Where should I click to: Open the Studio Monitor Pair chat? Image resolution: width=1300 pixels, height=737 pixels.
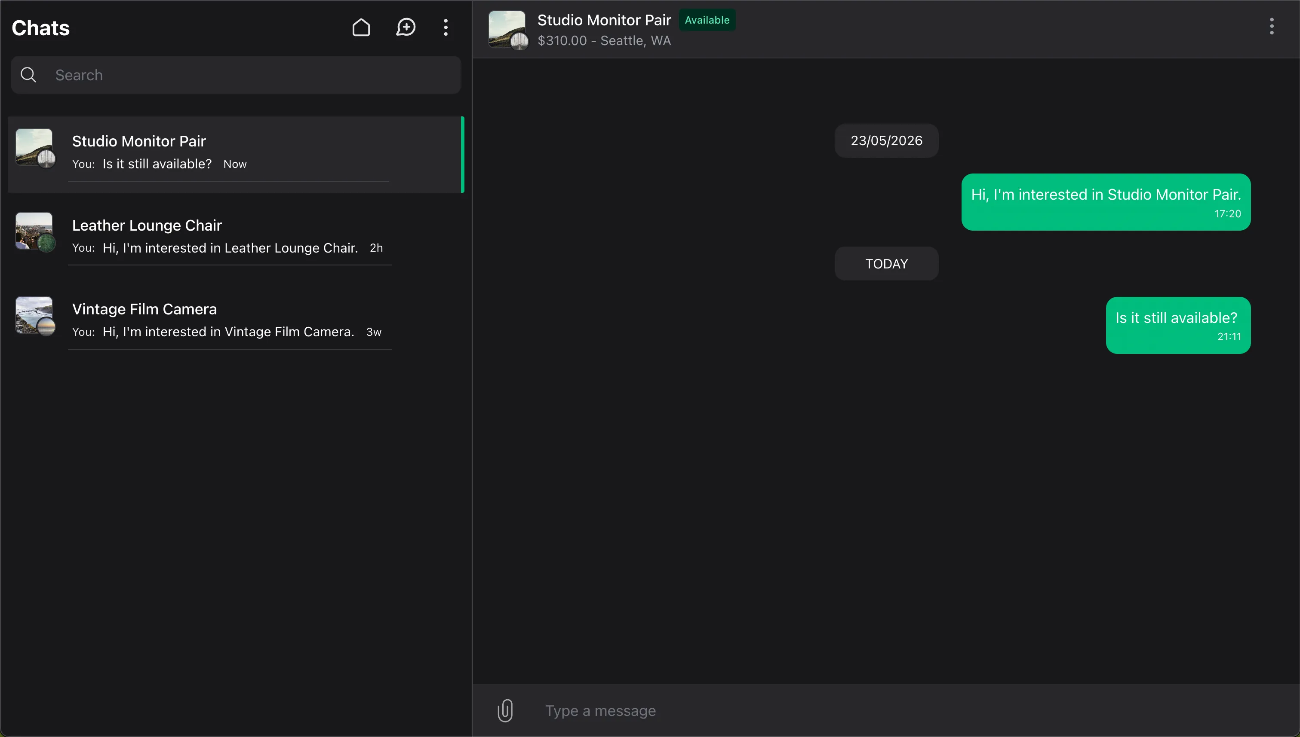(x=236, y=154)
